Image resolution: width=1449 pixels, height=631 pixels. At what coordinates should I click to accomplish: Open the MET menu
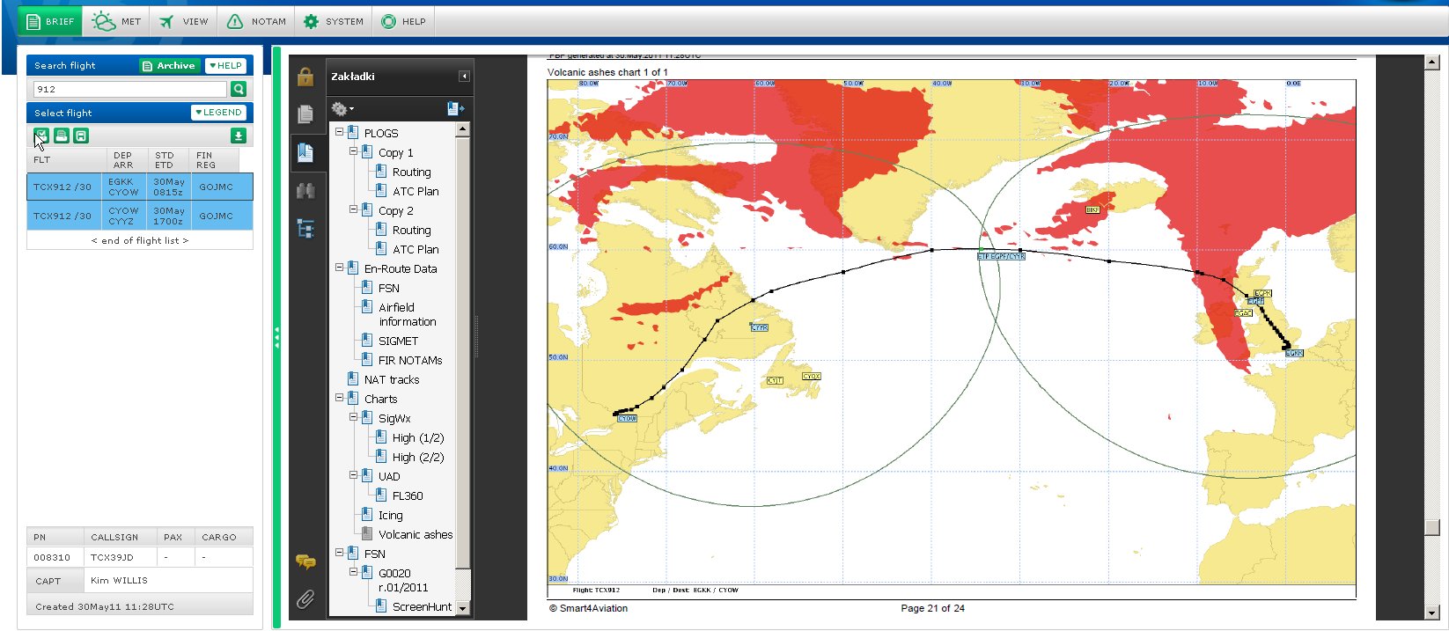(x=117, y=21)
